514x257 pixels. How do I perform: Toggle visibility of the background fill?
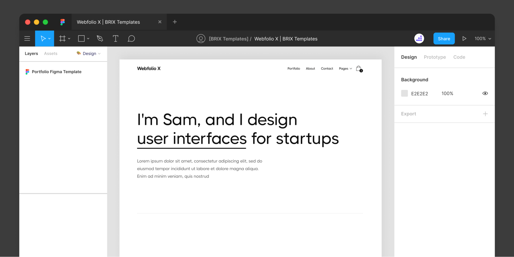point(485,93)
